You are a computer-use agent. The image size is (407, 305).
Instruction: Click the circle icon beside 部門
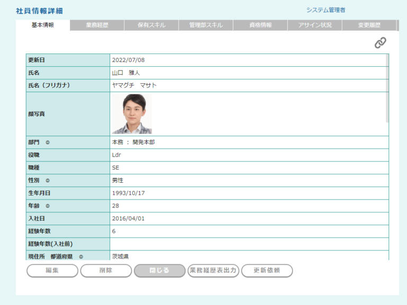(47, 142)
